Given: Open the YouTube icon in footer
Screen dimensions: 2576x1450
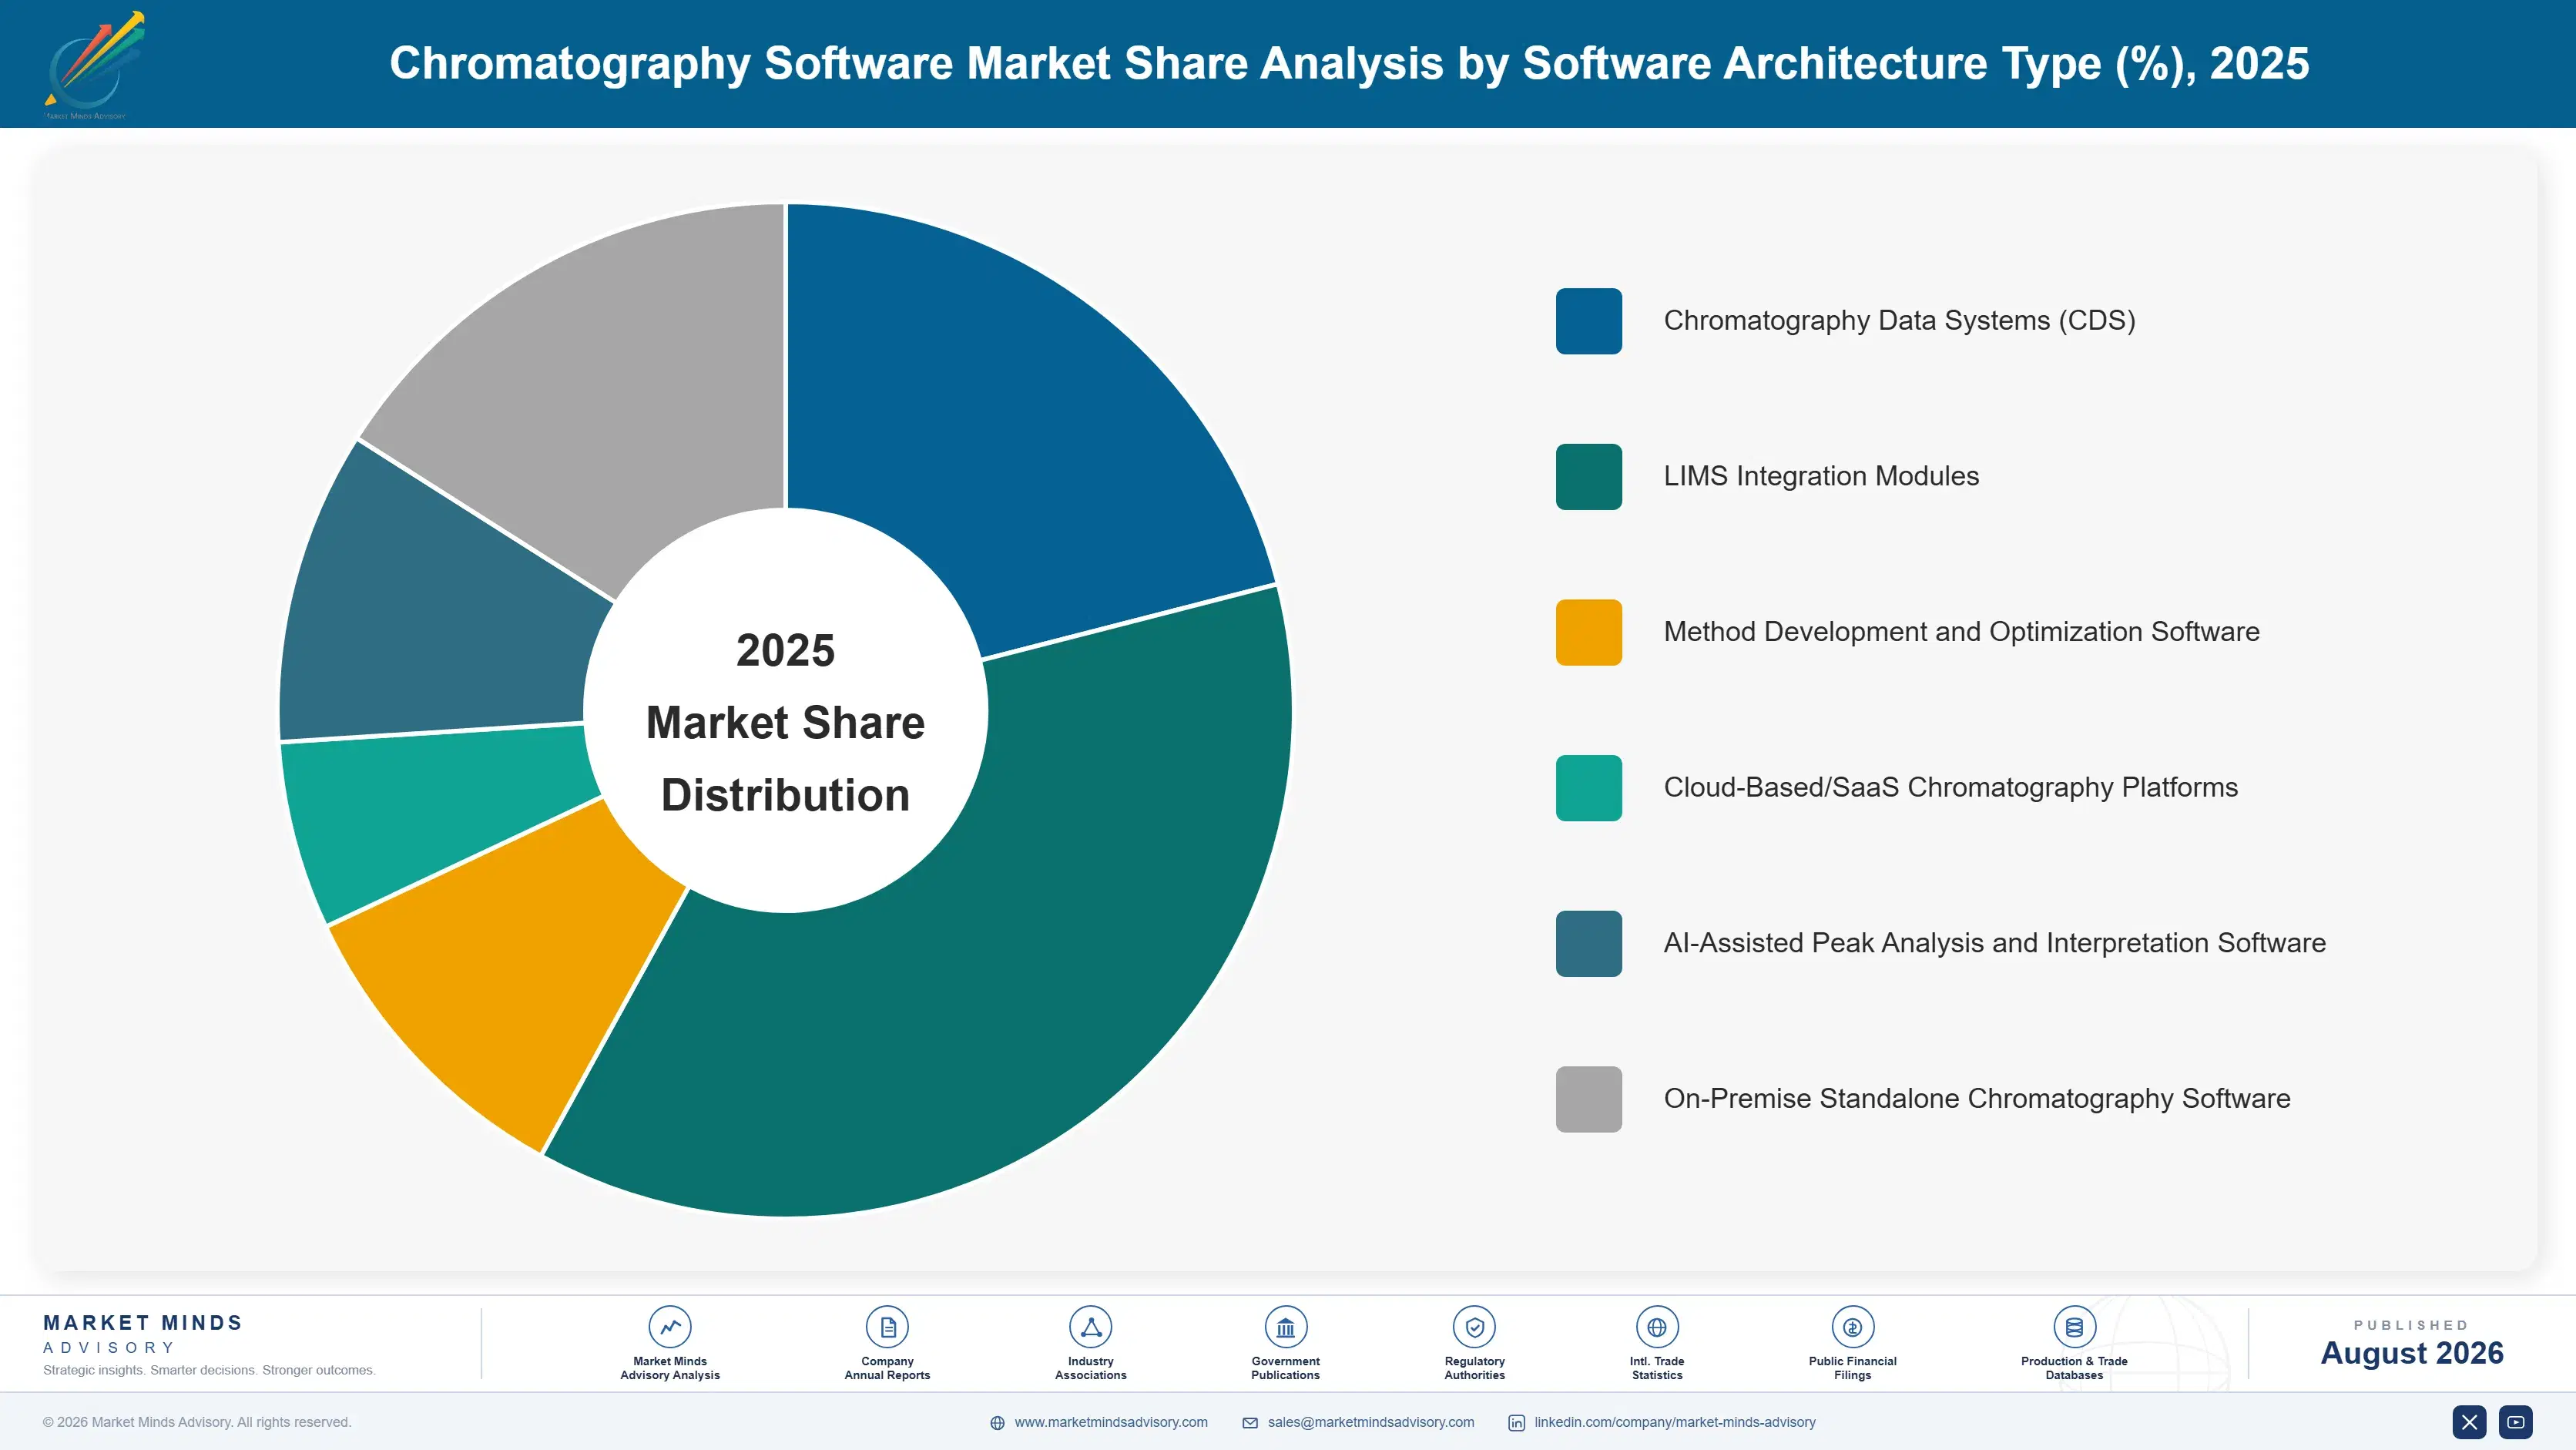Looking at the screenshot, I should point(2515,1422).
